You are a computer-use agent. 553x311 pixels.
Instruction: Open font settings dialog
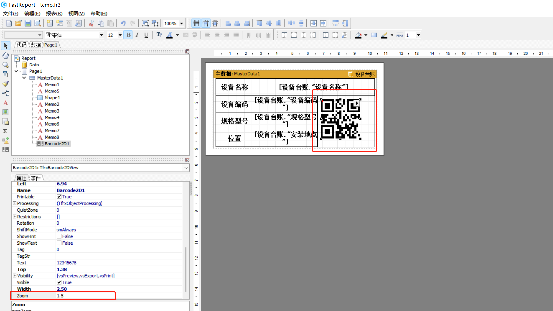159,35
